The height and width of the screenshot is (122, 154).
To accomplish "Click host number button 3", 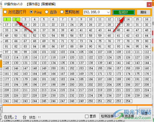I will click(25, 19).
